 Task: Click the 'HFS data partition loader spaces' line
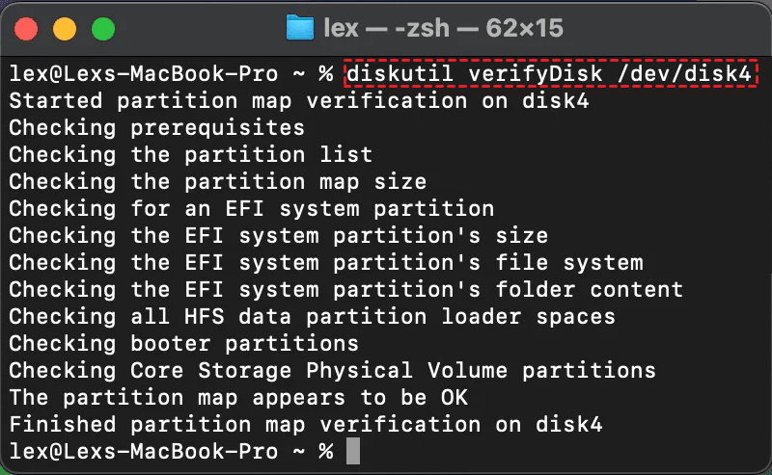tap(312, 316)
